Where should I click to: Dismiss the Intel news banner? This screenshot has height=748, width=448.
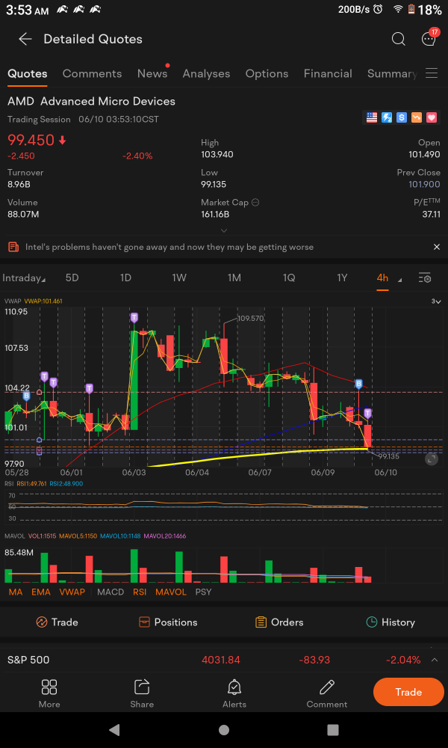point(437,247)
